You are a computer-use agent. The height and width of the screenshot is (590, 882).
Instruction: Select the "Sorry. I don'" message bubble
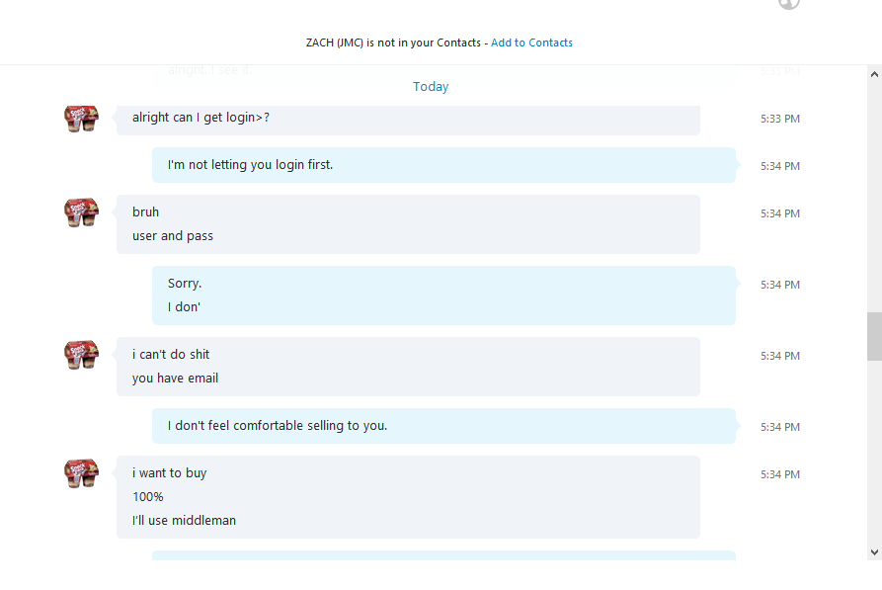443,295
